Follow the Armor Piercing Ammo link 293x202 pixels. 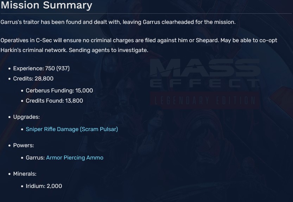point(75,157)
